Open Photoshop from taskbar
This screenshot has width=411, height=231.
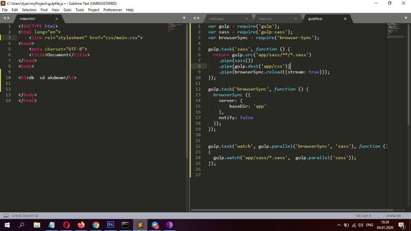111,225
